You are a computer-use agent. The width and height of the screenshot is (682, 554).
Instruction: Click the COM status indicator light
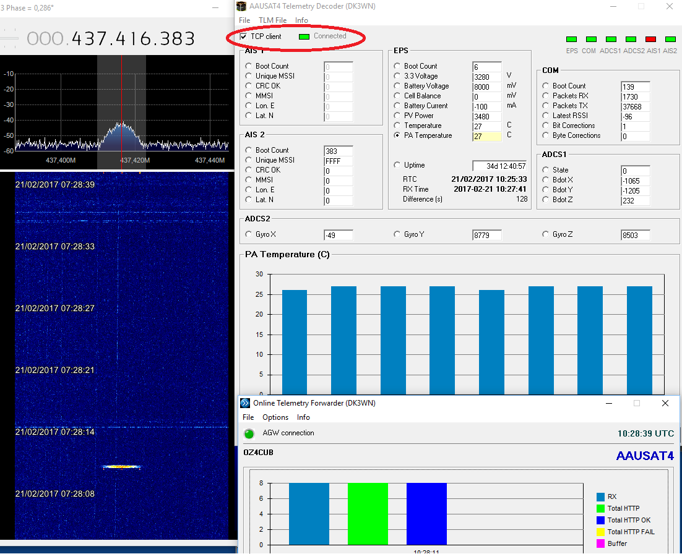tap(591, 40)
